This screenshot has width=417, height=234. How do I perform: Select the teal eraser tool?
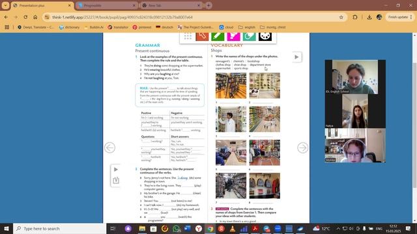click(249, 36)
